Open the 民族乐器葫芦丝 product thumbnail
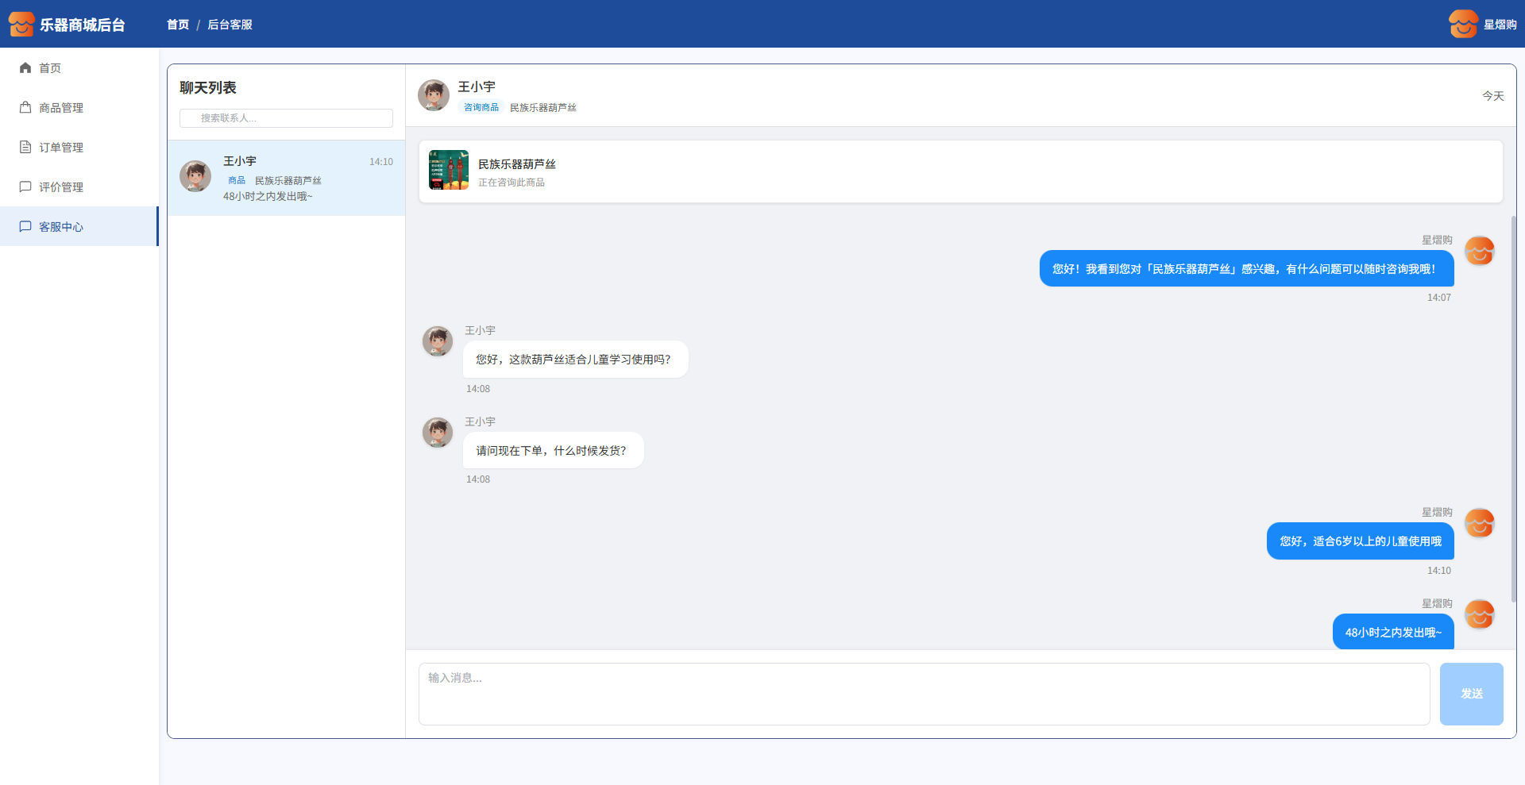Screen dimensions: 1525x785 pyautogui.click(x=449, y=170)
